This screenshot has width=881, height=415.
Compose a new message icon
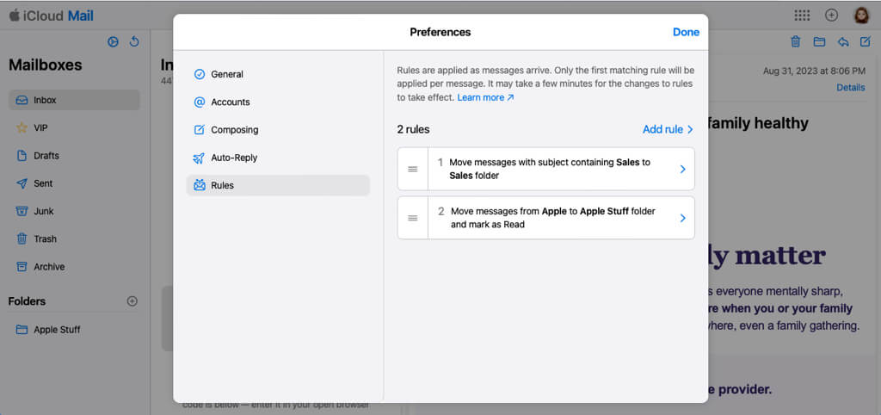[x=866, y=41]
